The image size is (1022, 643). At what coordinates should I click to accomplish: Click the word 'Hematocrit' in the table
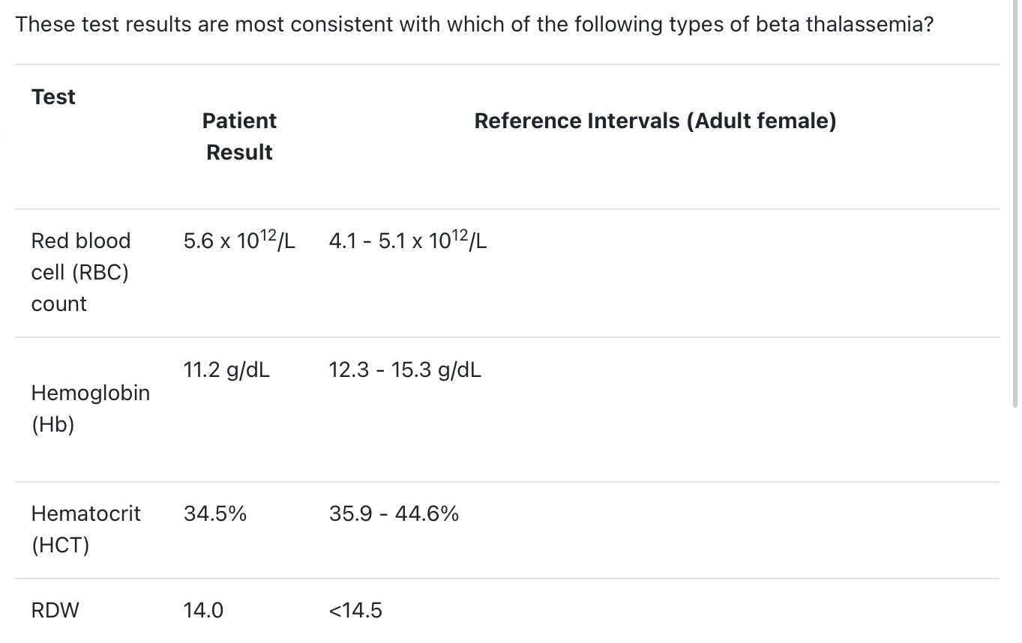point(85,513)
